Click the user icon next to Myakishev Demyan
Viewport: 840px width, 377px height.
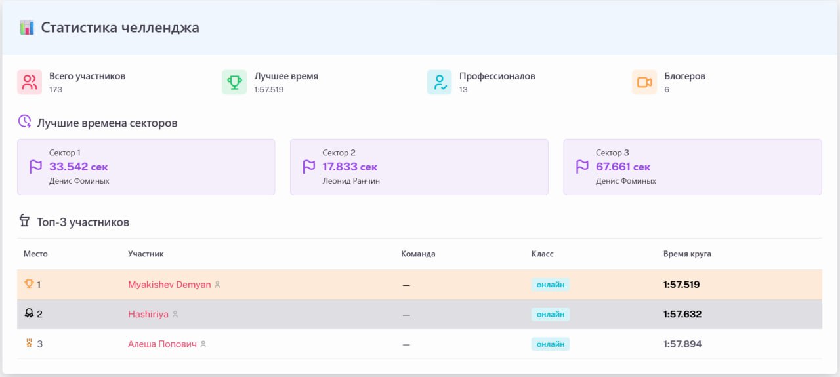point(218,285)
